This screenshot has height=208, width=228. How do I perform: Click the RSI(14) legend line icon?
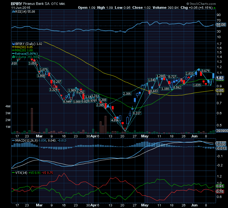[13, 12]
